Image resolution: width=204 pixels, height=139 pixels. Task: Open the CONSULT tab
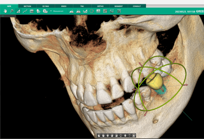click(x=137, y=6)
